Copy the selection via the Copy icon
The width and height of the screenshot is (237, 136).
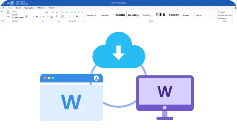point(13,15)
